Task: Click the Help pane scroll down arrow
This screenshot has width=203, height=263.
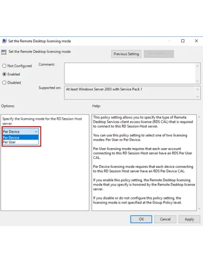Action: (199, 208)
